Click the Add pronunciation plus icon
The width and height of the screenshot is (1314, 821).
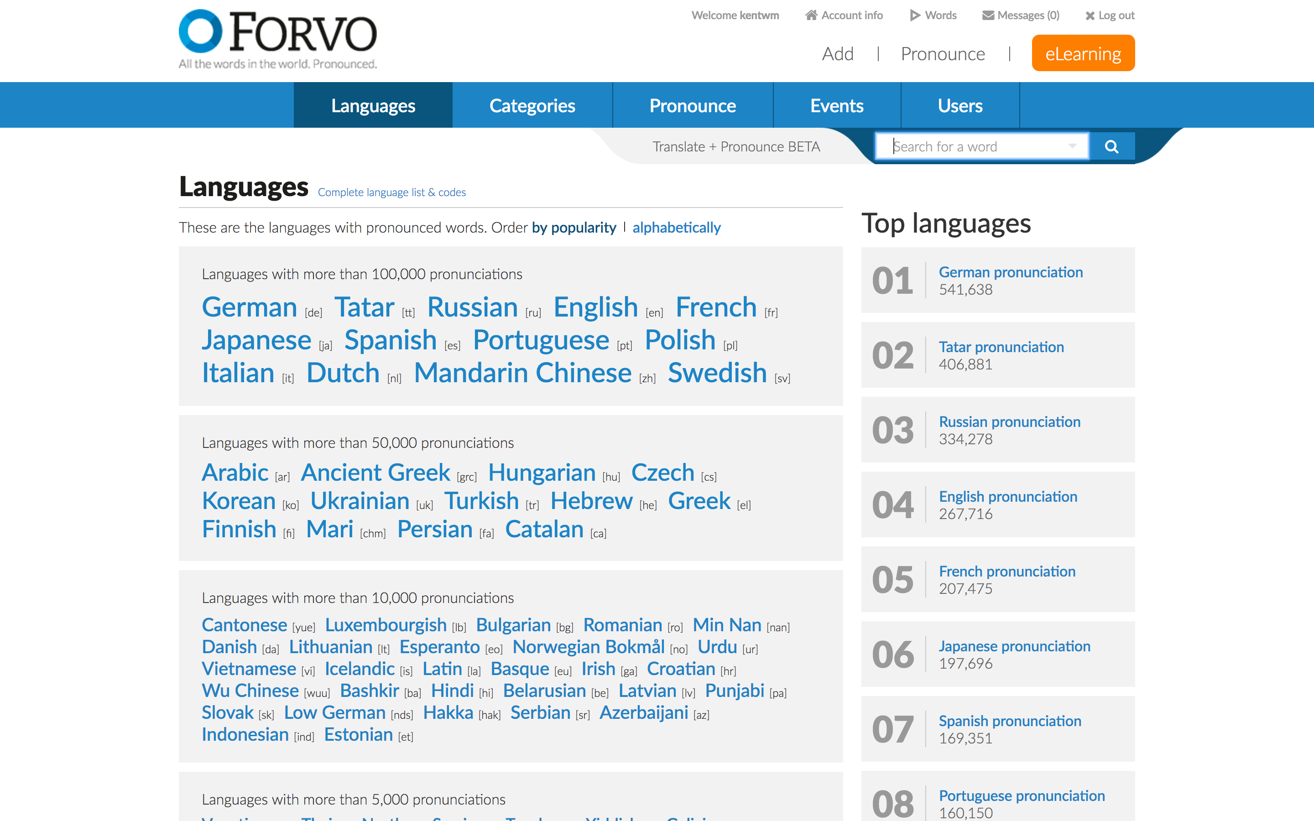click(x=836, y=53)
